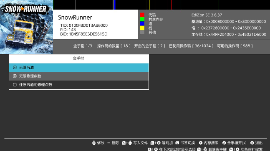The width and height of the screenshot is (270, 151).
Task: Click the 可用的操作码 [ 988 ] status
Action: pos(235,46)
